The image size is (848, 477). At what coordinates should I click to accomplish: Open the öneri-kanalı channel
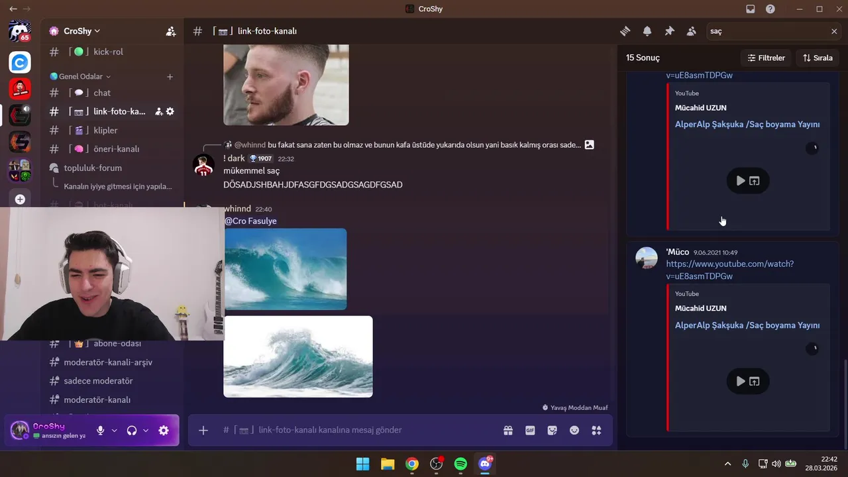[112, 149]
